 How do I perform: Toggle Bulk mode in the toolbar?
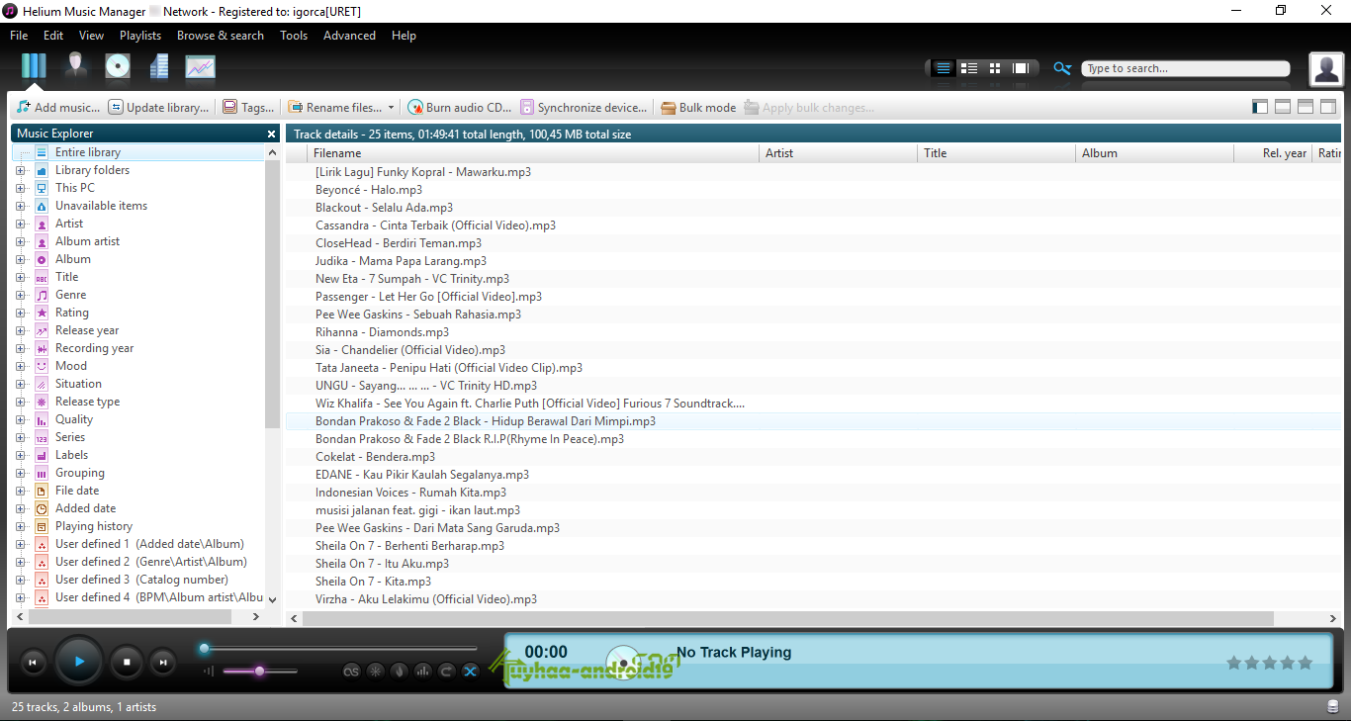(698, 108)
